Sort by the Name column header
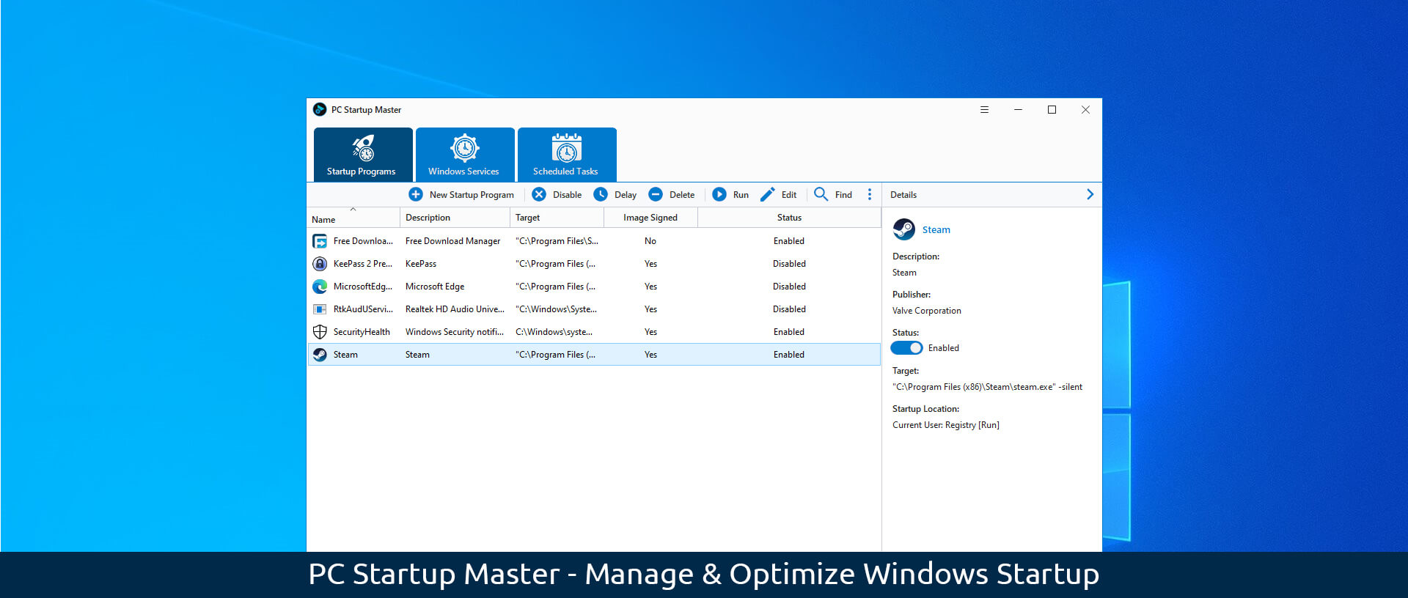Viewport: 1408px width, 598px height. (353, 218)
